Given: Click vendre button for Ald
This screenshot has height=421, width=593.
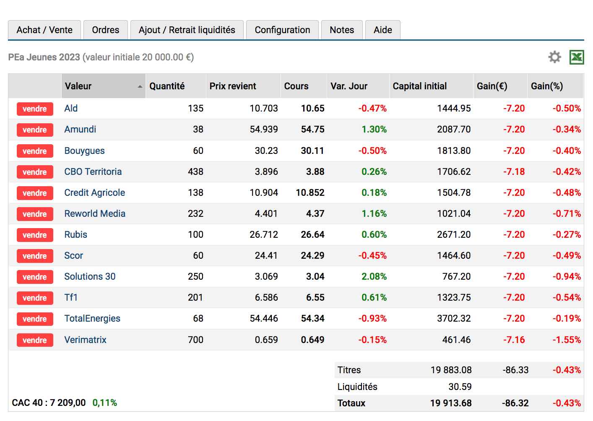Looking at the screenshot, I should click(35, 109).
